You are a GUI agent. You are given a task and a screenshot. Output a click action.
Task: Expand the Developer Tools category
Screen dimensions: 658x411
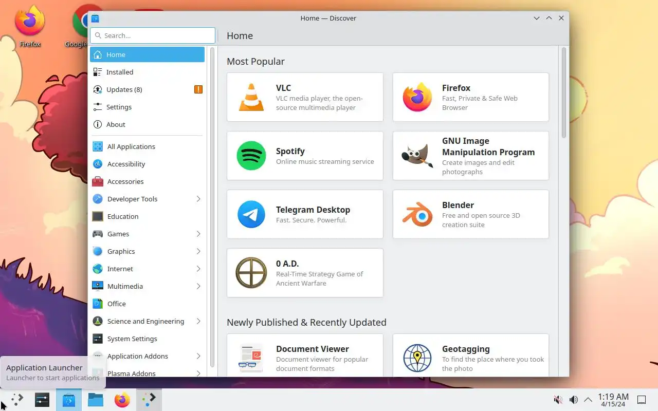click(x=198, y=199)
